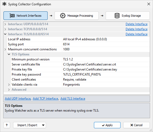Image resolution: width=153 pixels, height=132 pixels.
Task: Select the Interface: TLS/0.0.0.0/6514 header
Action: pos(28,34)
